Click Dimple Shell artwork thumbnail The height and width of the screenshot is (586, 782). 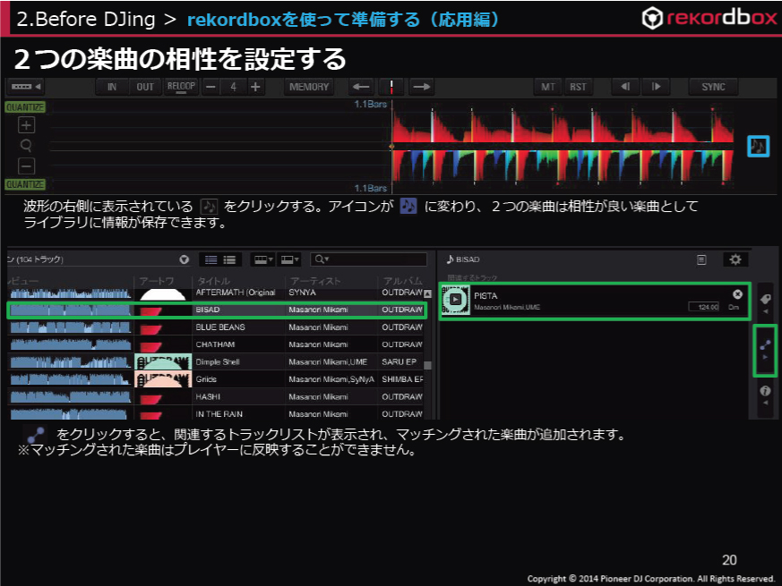click(x=163, y=361)
